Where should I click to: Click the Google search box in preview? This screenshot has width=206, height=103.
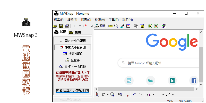(x=159, y=63)
